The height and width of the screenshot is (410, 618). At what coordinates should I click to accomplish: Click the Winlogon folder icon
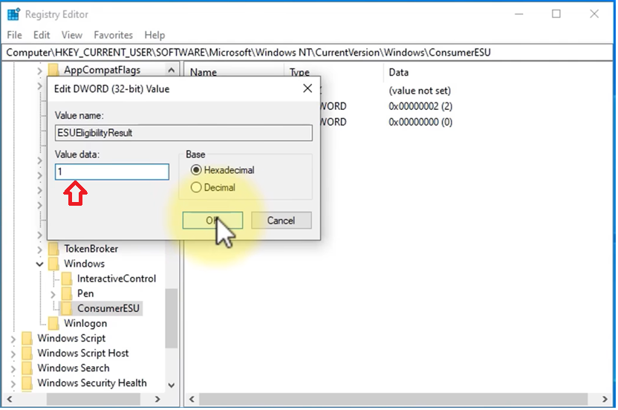click(53, 323)
